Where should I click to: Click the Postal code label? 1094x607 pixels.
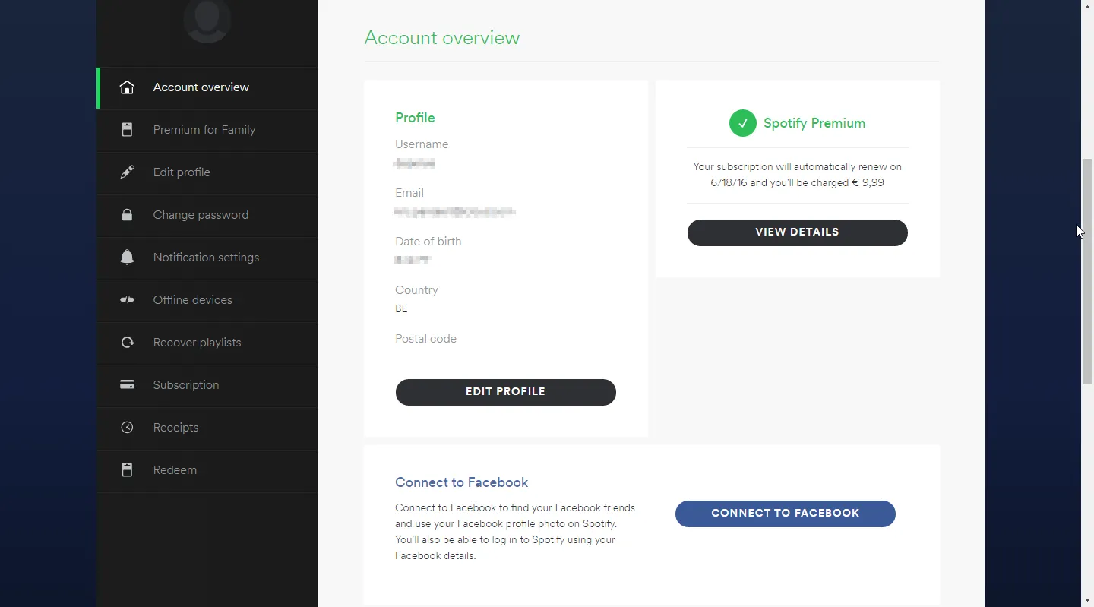coord(425,339)
